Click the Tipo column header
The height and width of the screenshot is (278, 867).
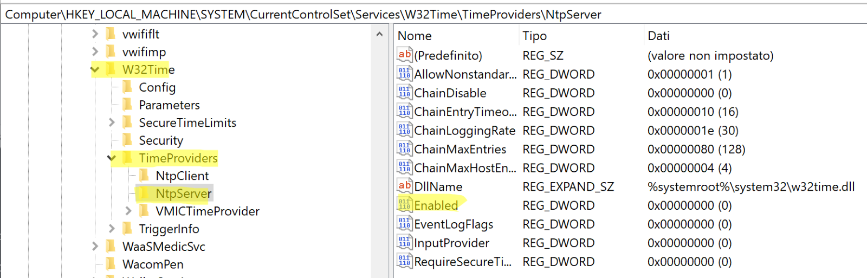click(x=535, y=36)
